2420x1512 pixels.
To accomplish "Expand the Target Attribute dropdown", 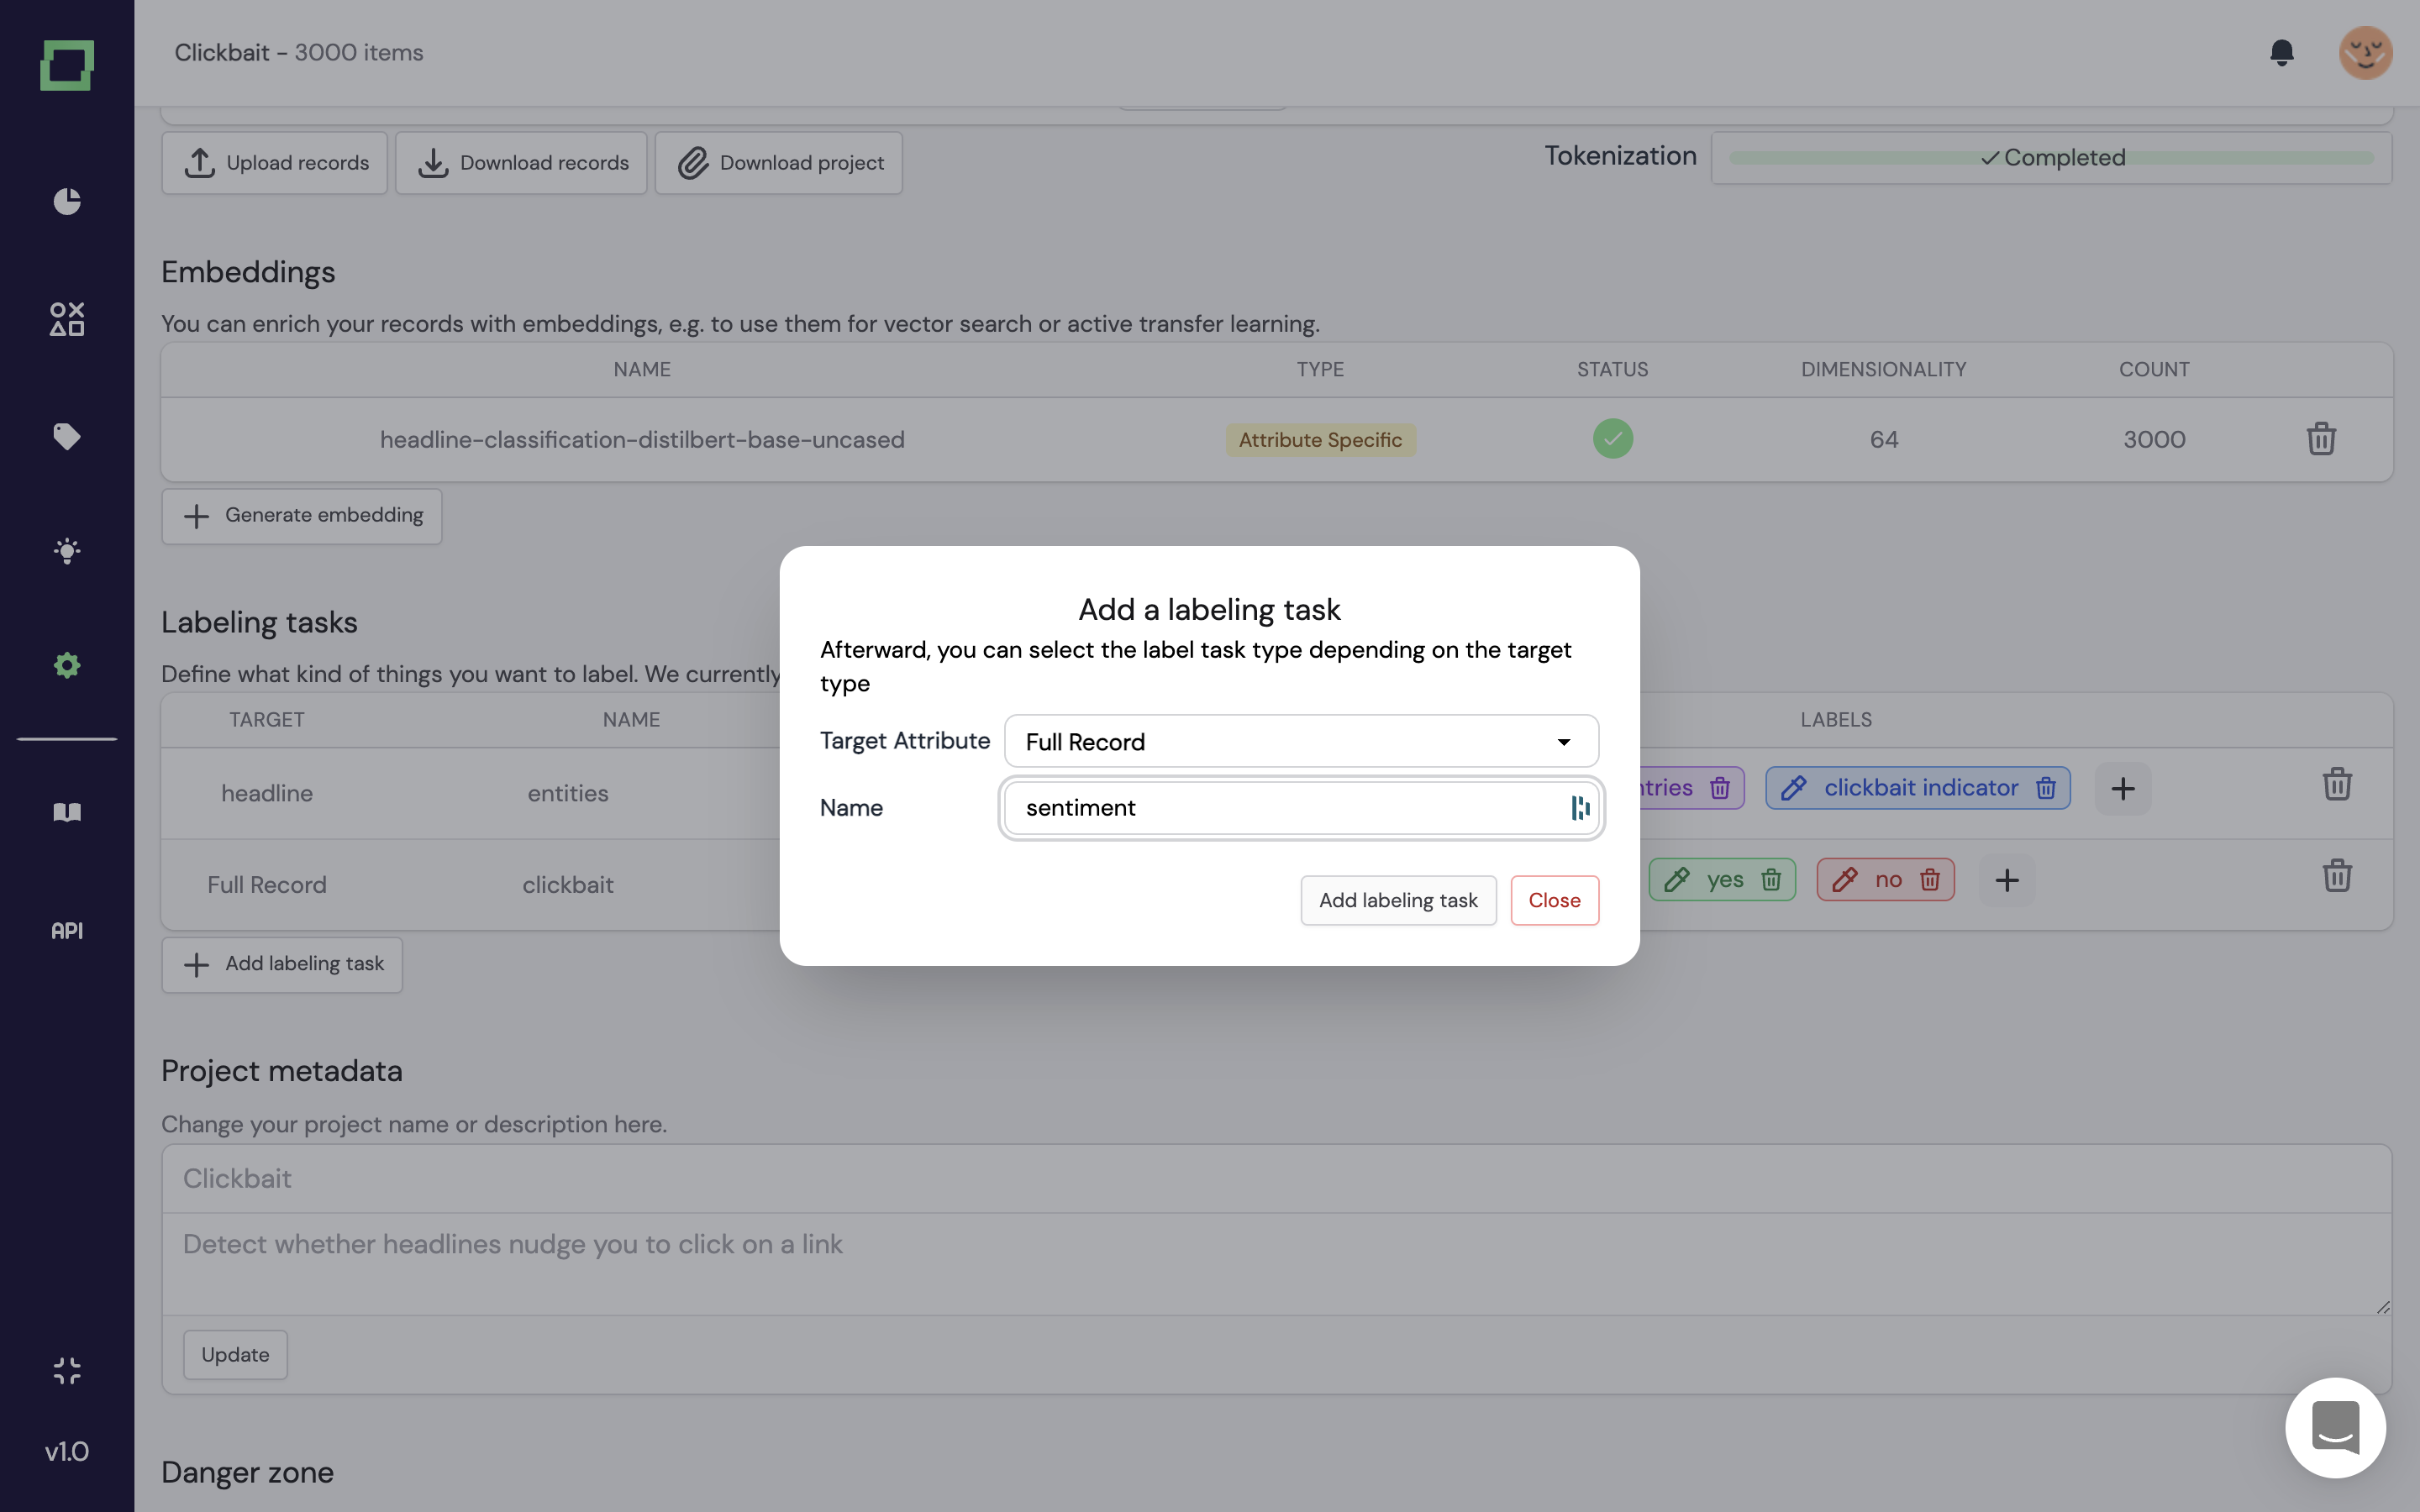I will (1300, 741).
